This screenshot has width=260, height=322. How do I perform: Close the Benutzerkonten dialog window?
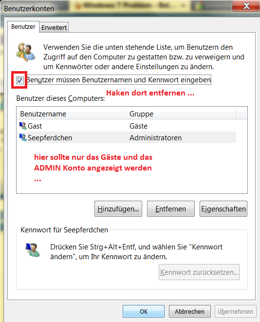click(246, 6)
